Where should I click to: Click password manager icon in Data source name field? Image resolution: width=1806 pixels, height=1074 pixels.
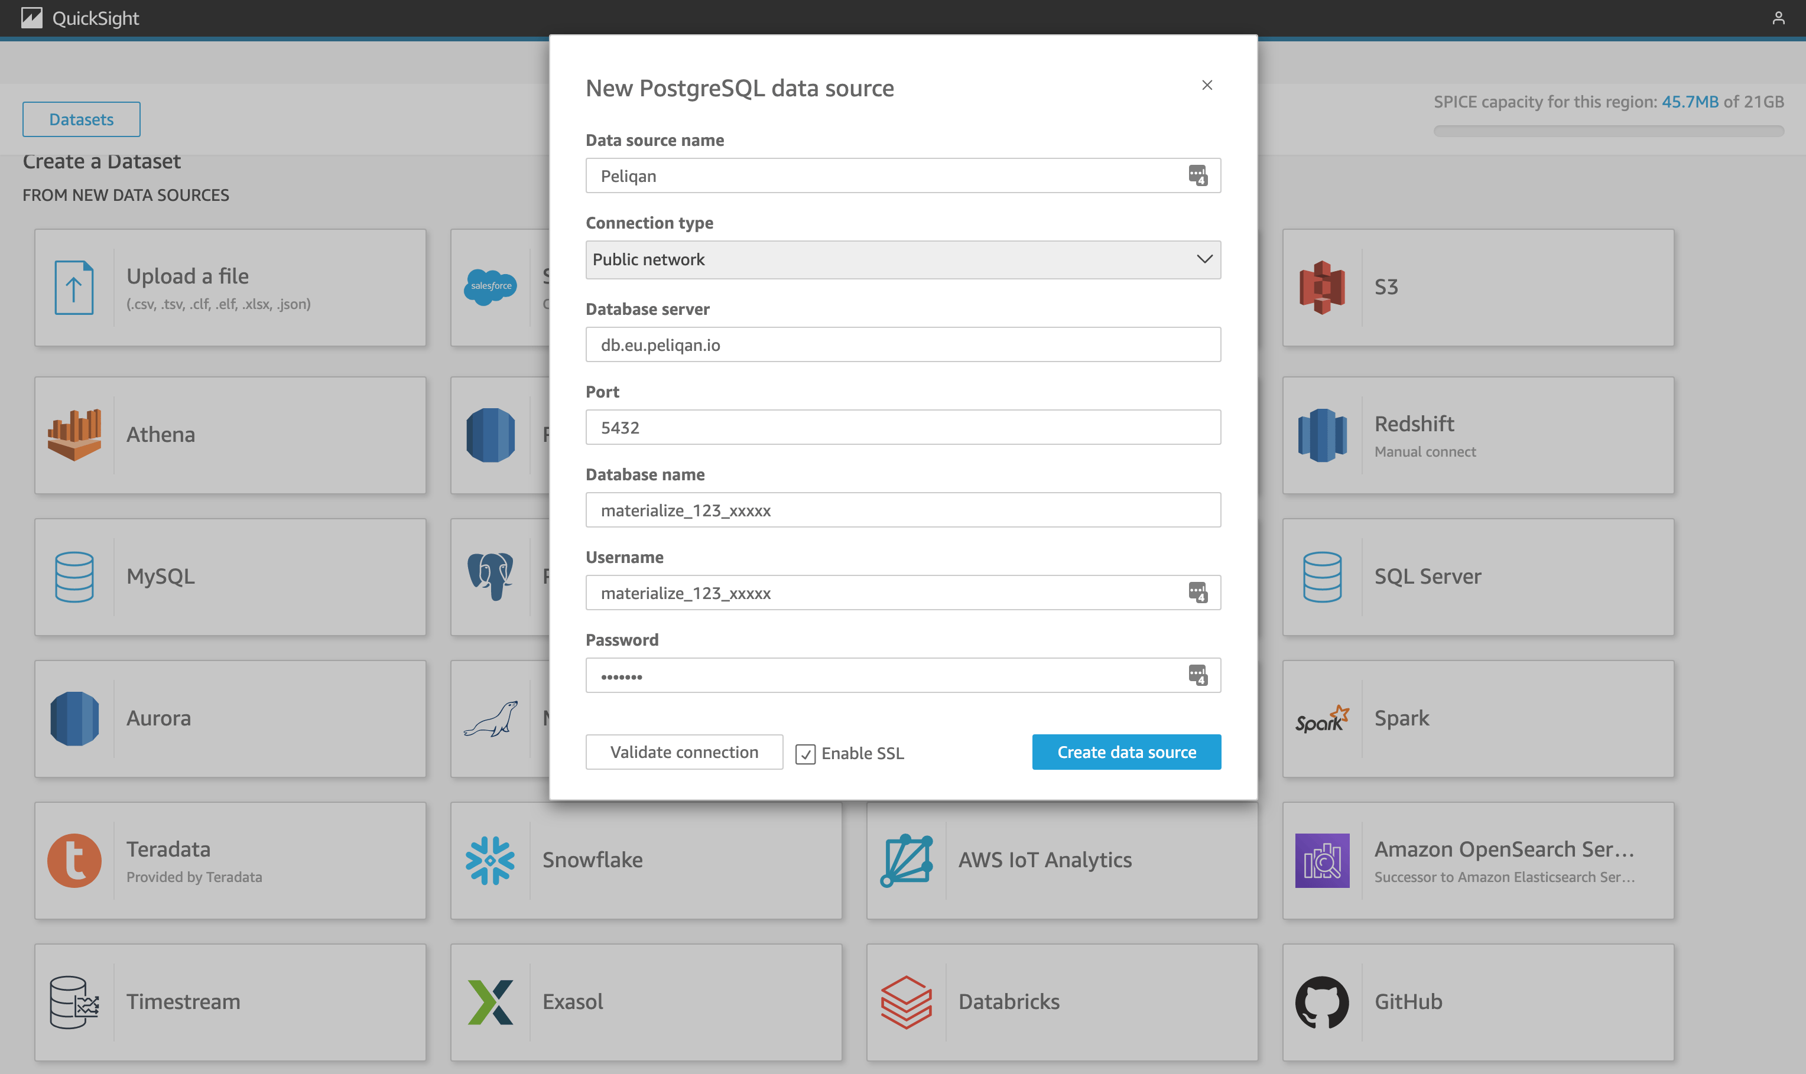(x=1198, y=175)
